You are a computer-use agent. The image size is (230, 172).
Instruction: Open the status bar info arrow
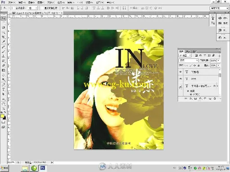click(x=52, y=162)
